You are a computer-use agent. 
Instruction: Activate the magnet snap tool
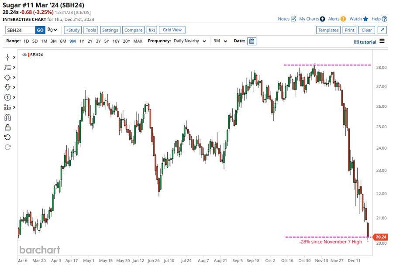pyautogui.click(x=7, y=117)
